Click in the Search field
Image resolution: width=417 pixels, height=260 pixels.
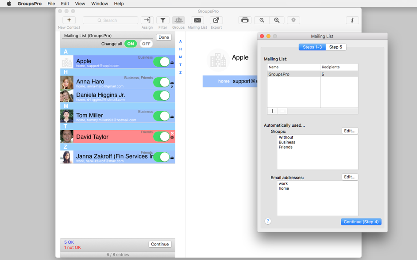(x=110, y=20)
